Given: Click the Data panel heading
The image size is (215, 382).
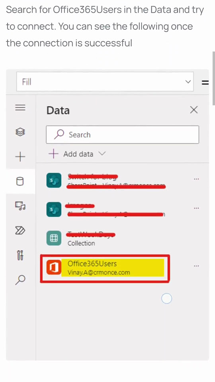Looking at the screenshot, I should pos(58,110).
